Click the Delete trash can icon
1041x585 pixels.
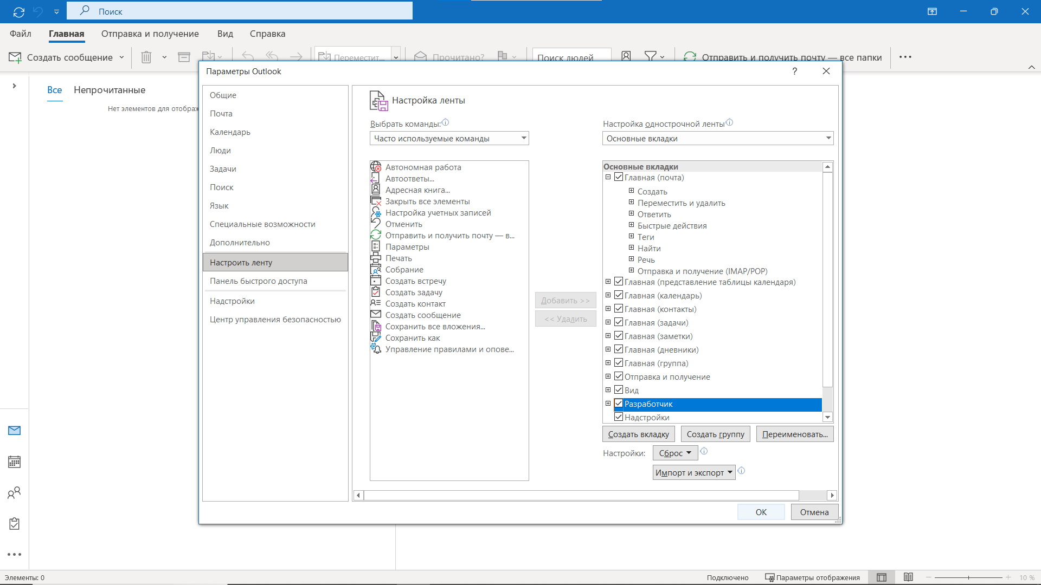146,57
